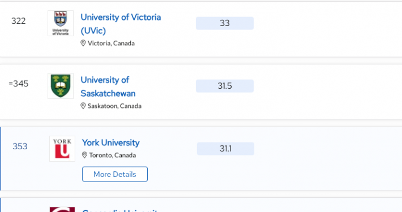The image size is (402, 212).
Task: Select the location pin beside Toronto, Canada
Action: point(84,155)
